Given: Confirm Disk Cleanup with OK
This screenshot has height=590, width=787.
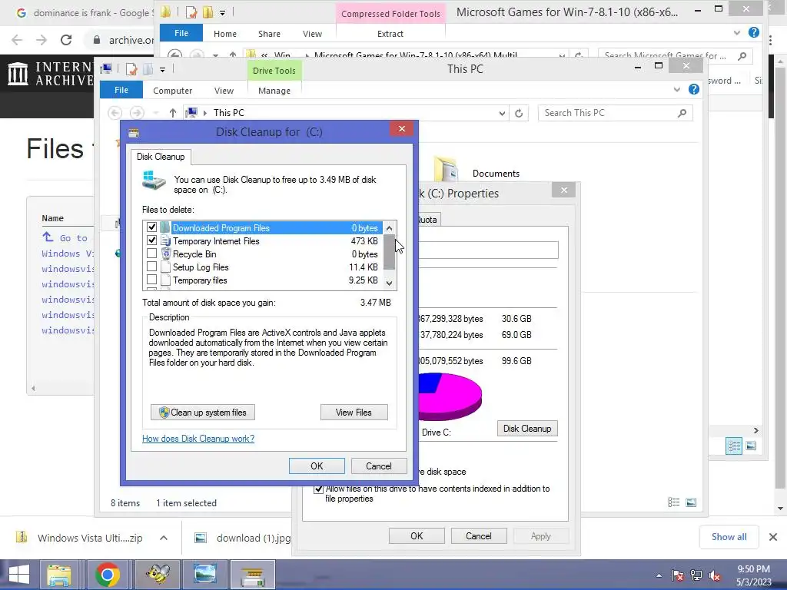Looking at the screenshot, I should (317, 466).
